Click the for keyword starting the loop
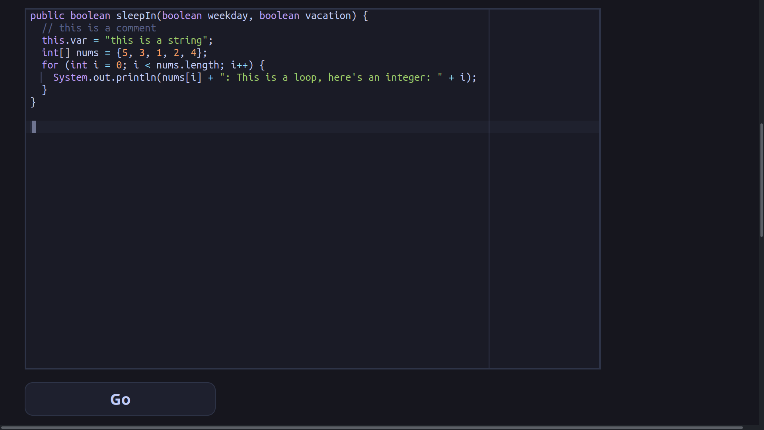This screenshot has height=430, width=764. click(x=50, y=65)
